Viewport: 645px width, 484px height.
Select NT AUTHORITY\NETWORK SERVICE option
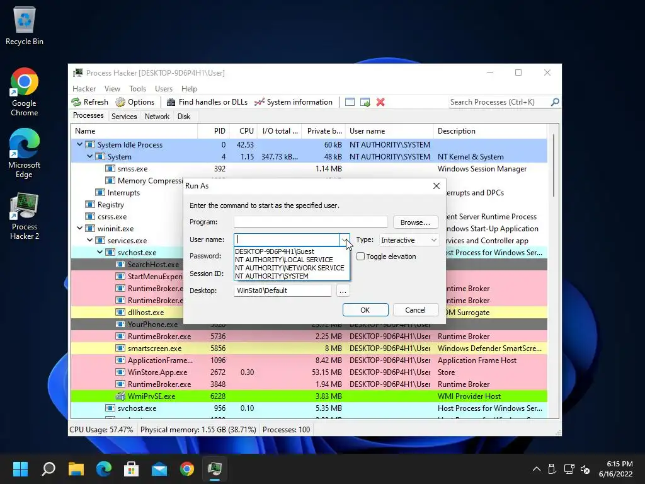291,268
